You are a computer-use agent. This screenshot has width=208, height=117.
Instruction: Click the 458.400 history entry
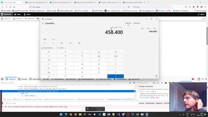(149, 30)
